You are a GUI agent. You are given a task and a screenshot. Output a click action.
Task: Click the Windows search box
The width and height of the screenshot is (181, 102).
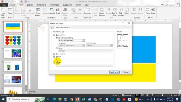click(x=25, y=99)
